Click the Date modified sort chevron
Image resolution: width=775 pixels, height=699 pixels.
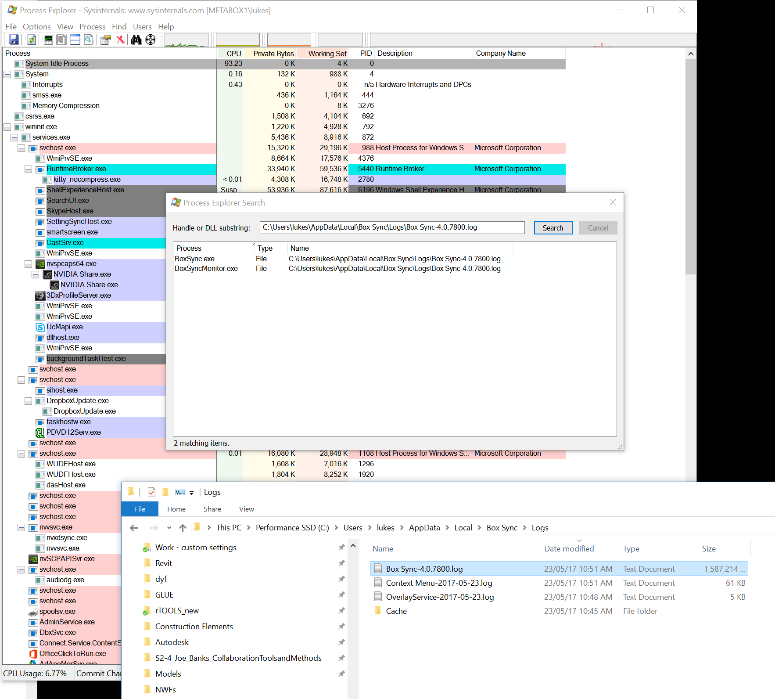coord(579,541)
